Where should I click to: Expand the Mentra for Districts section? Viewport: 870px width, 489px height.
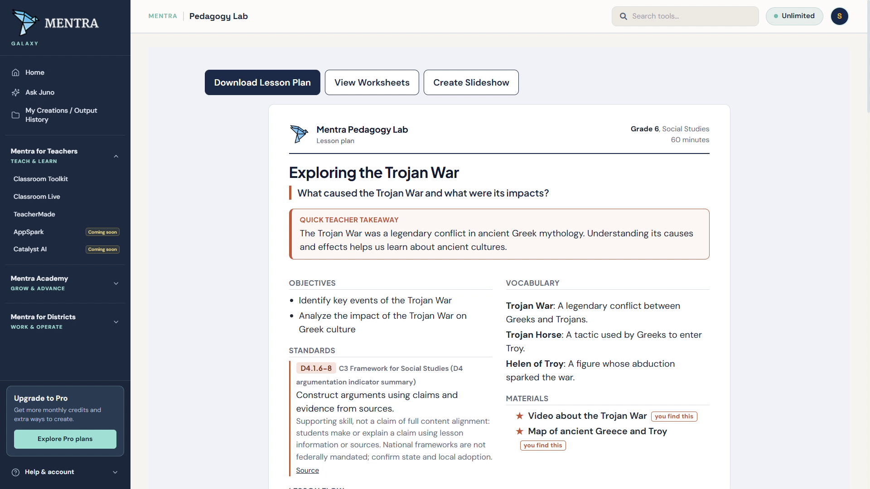[116, 322]
